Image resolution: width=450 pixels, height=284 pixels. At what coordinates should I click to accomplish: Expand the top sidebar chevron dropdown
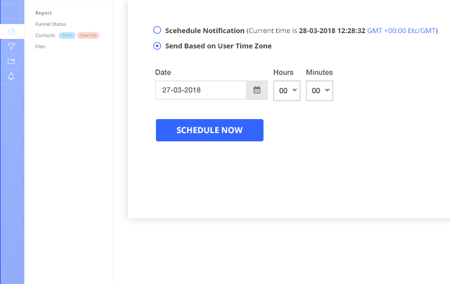coord(11,11)
